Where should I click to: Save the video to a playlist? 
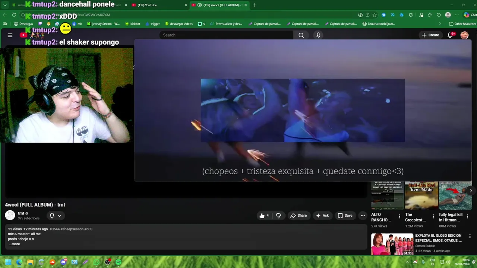tap(345, 216)
